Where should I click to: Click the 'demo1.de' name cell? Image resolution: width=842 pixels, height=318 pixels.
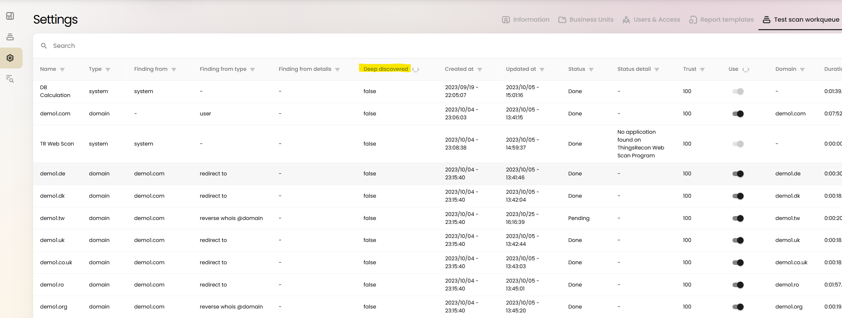click(52, 173)
